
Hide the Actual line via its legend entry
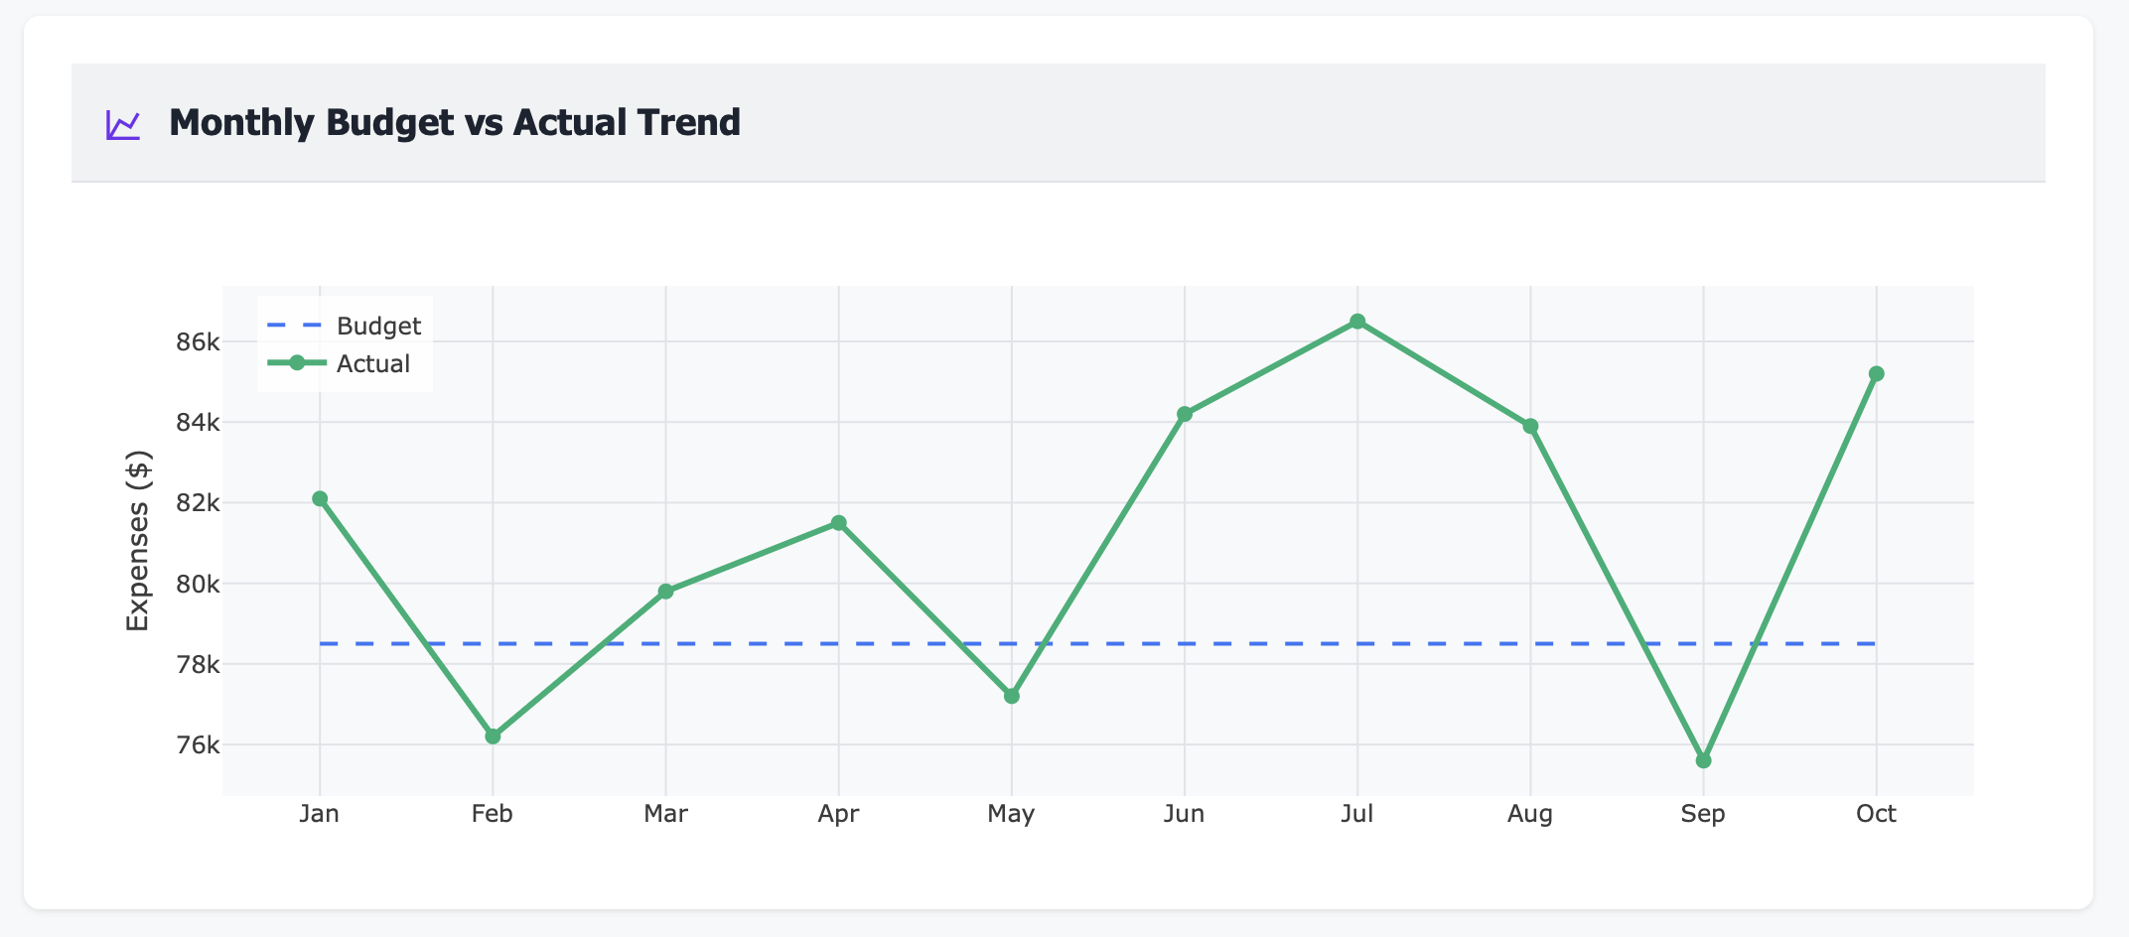pyautogui.click(x=372, y=363)
